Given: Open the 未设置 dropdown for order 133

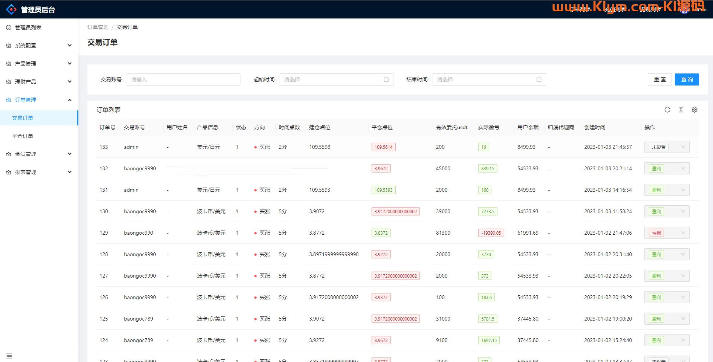Looking at the screenshot, I should point(667,147).
